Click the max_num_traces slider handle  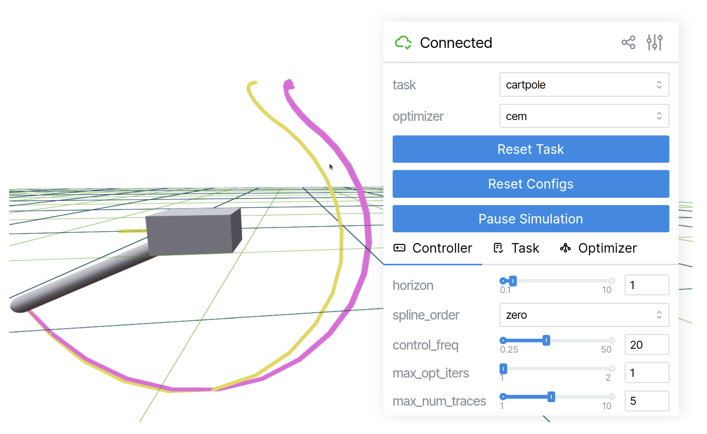(x=551, y=397)
